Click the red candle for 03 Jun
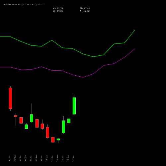This screenshot has width=166, height=166. click(x=21, y=120)
